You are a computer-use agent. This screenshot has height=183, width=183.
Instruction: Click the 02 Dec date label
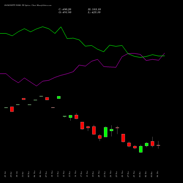[x=146, y=174]
